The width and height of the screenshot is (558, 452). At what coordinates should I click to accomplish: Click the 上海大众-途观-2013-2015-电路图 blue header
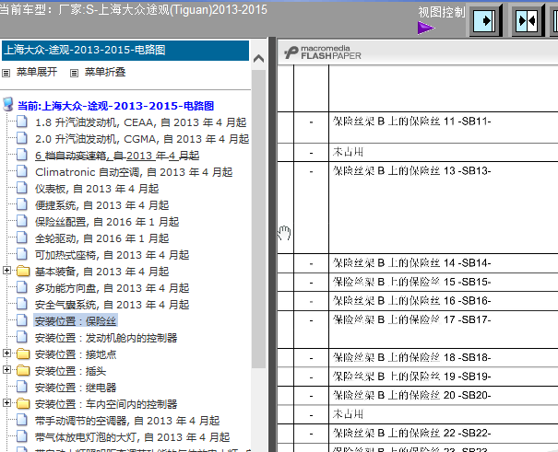click(125, 50)
